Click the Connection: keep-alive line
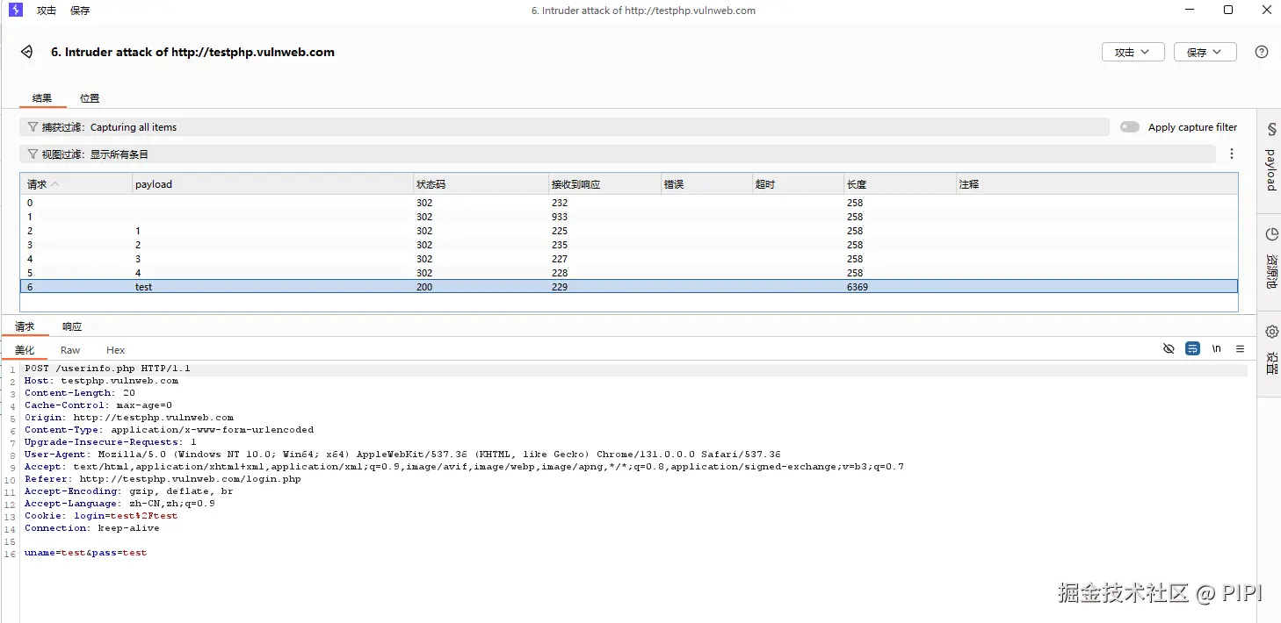The height and width of the screenshot is (623, 1281). click(x=92, y=528)
